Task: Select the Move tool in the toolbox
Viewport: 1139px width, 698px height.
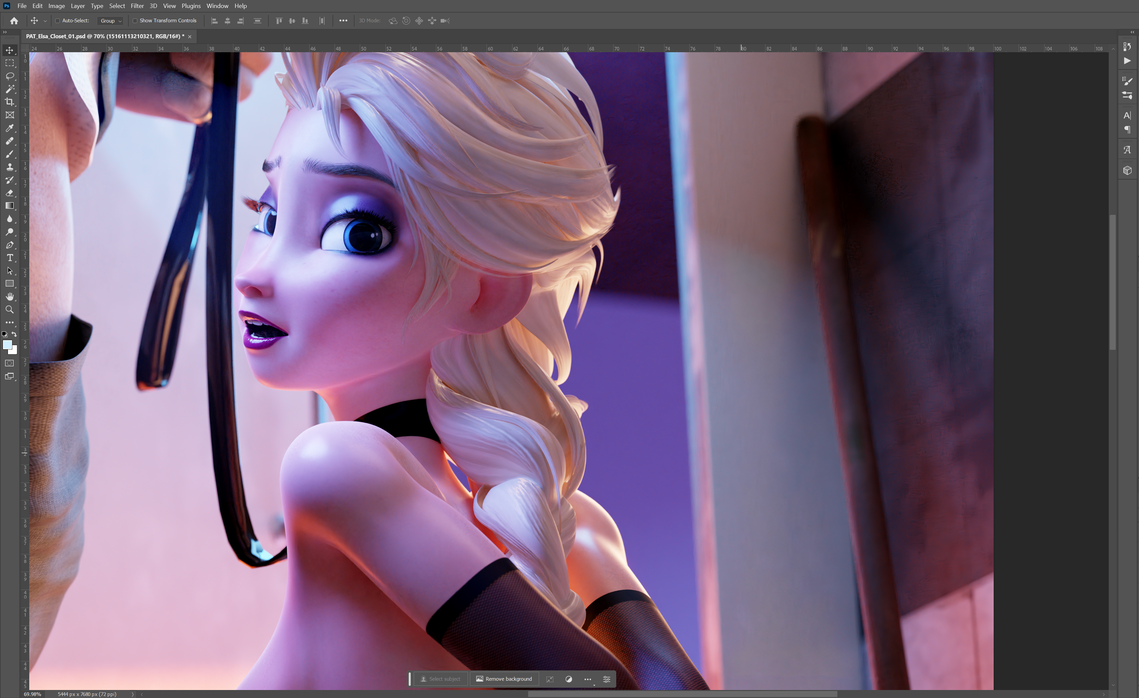Action: pos(10,50)
